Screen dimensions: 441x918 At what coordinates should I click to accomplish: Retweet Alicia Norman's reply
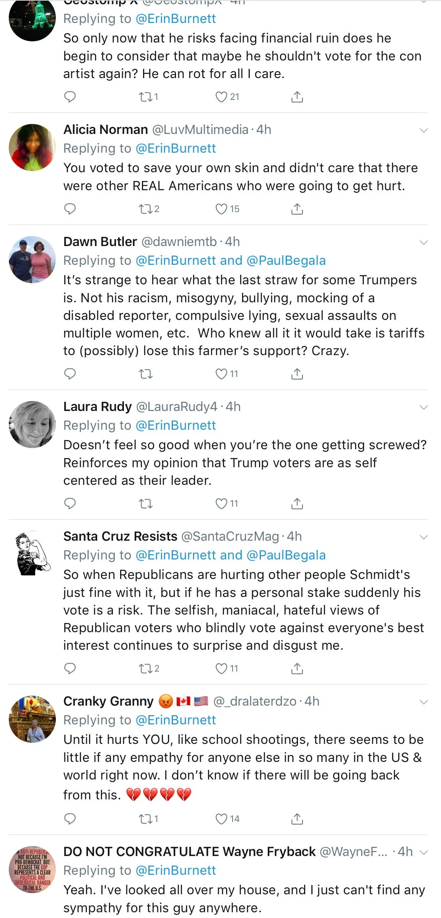(x=145, y=209)
